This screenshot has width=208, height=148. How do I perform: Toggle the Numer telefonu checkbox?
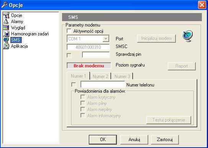(74, 85)
